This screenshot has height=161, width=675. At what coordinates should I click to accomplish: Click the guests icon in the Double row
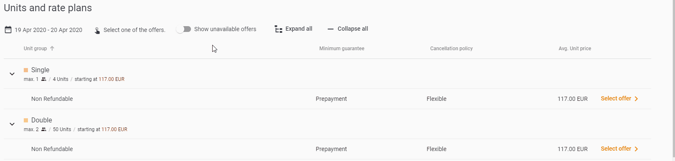click(44, 129)
